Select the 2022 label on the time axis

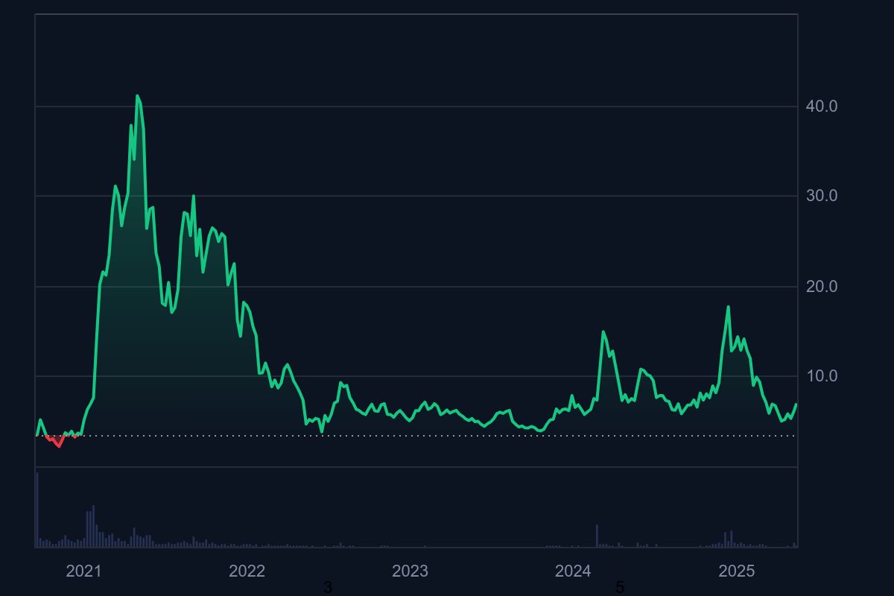(x=247, y=571)
